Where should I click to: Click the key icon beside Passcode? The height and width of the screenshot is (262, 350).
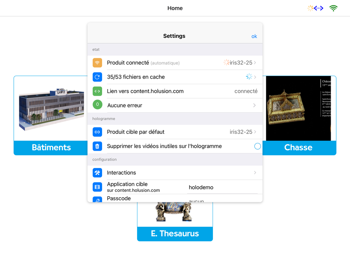click(97, 199)
